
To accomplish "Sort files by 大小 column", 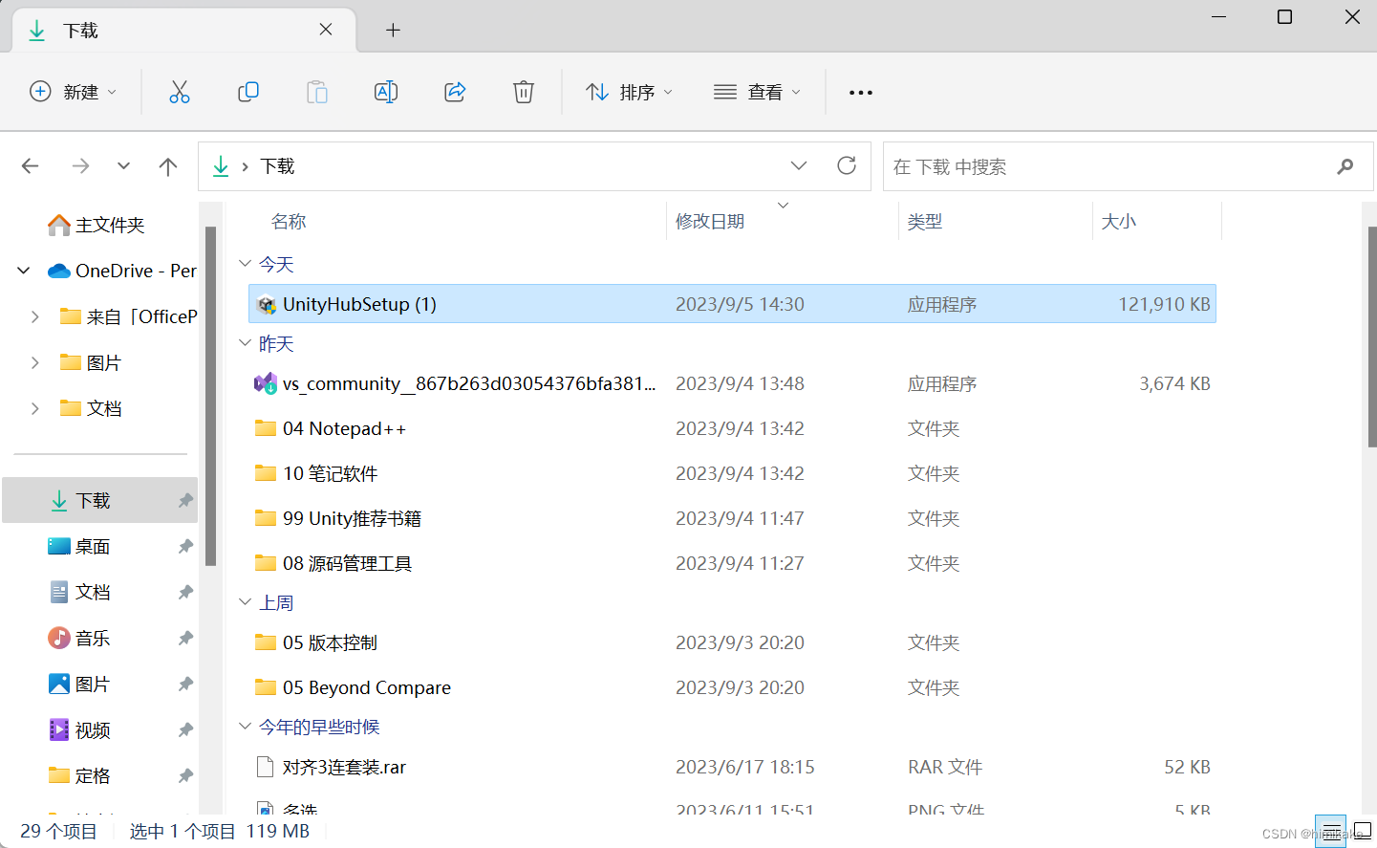I will pos(1119,221).
